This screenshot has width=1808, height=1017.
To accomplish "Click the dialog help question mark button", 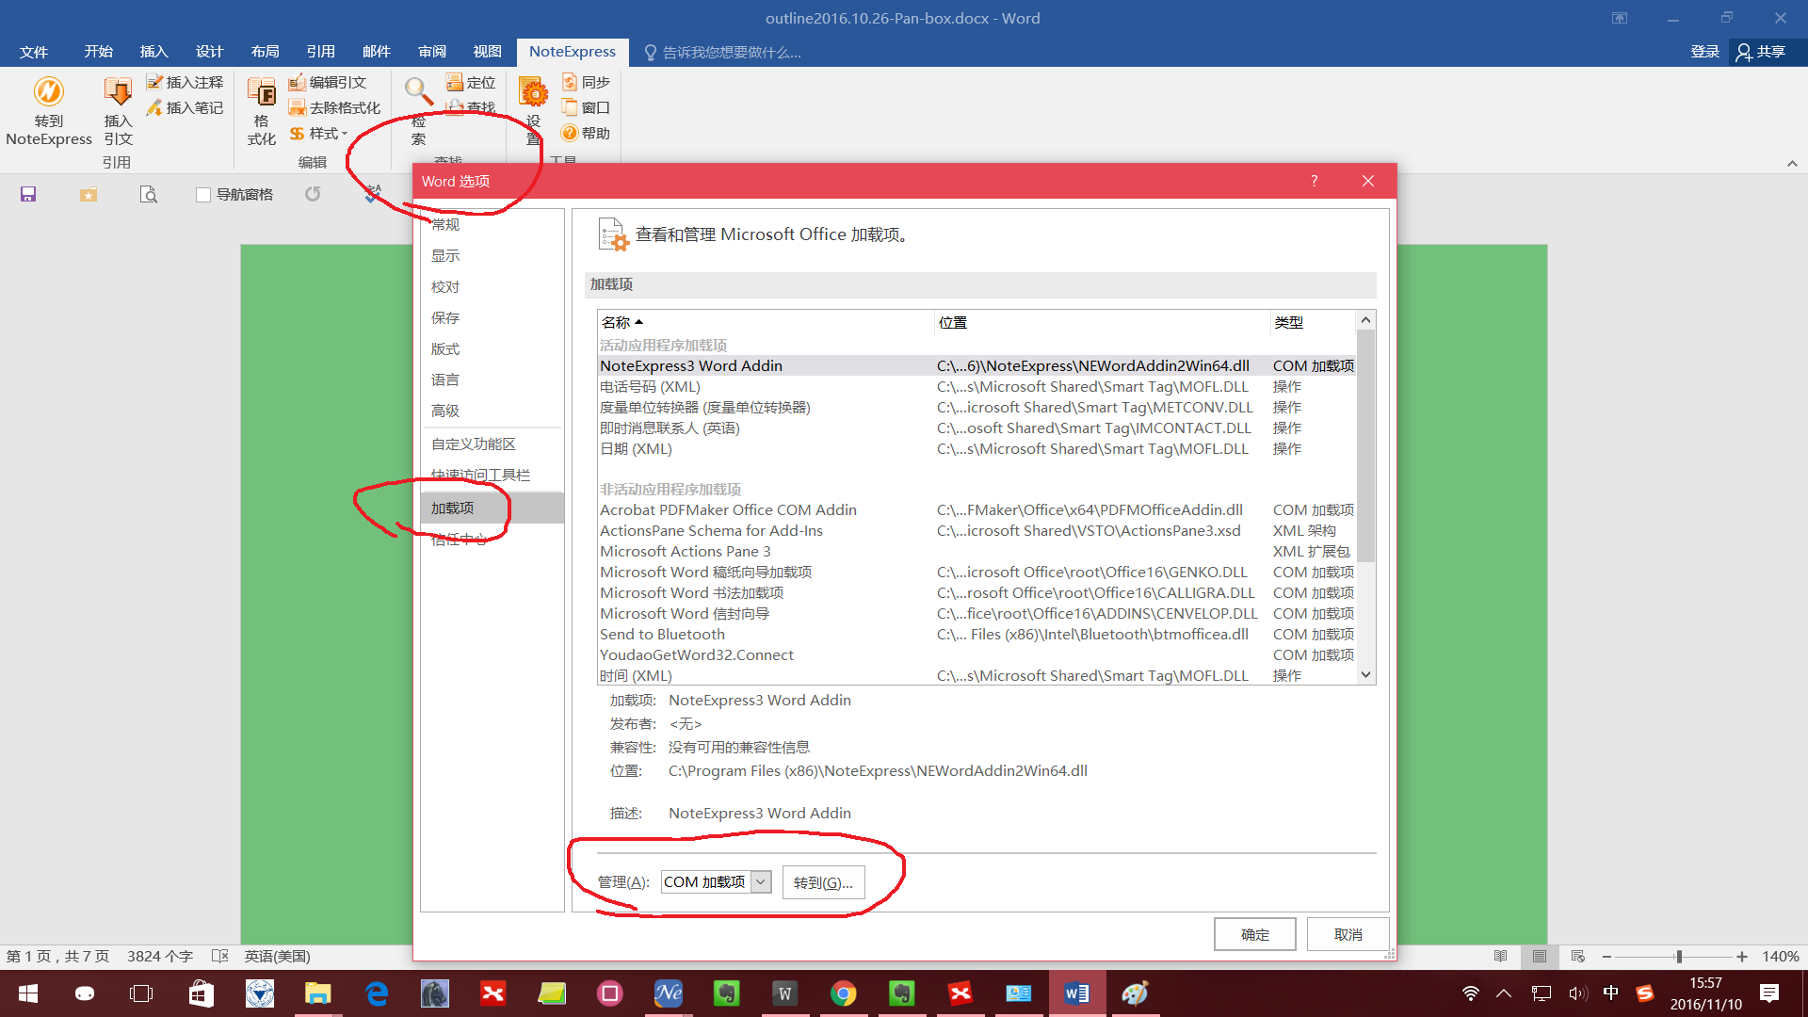I will point(1314,181).
